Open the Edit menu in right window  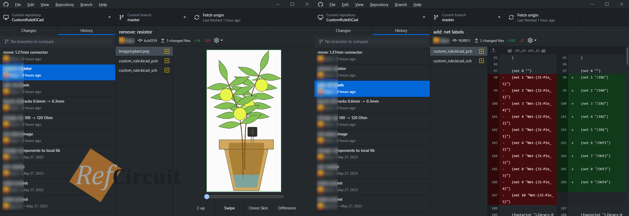[345, 4]
